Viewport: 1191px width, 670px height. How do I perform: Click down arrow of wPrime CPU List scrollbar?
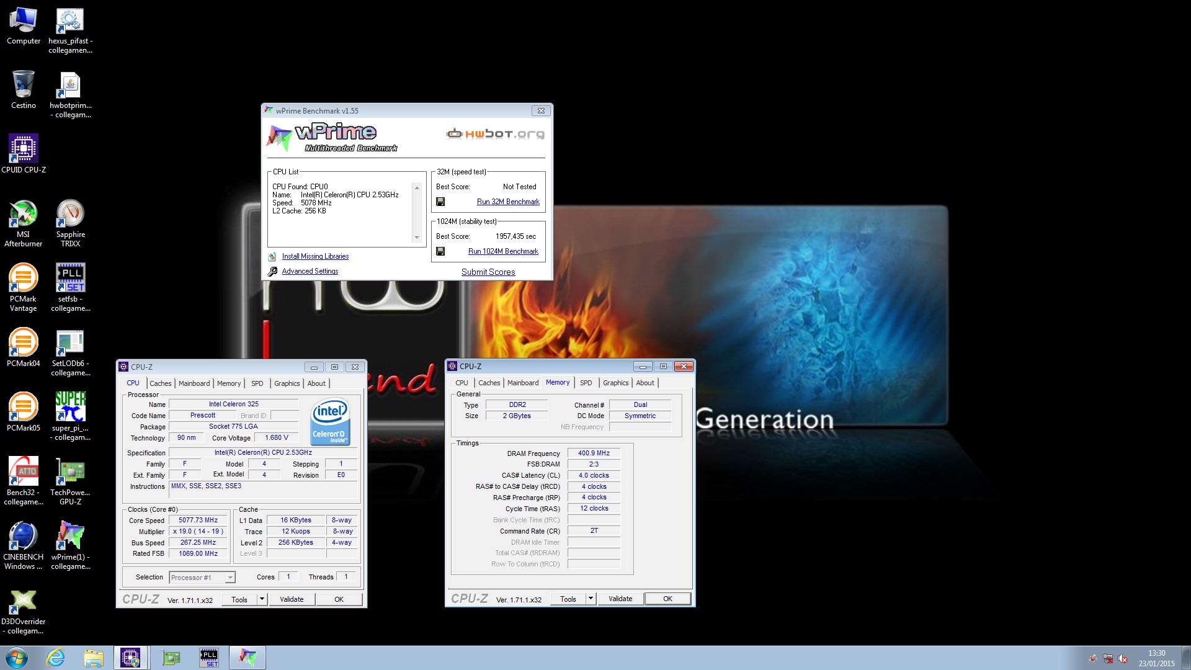[417, 238]
